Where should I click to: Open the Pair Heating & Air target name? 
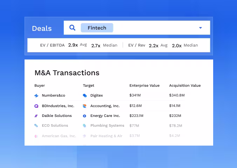pos(106,136)
